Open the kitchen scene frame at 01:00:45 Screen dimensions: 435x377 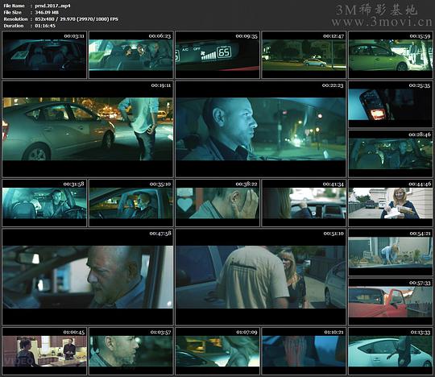[44, 351]
